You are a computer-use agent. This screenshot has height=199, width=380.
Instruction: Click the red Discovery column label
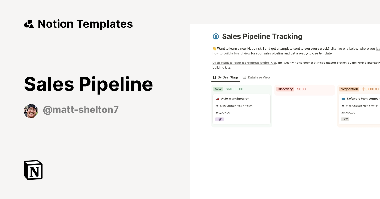(285, 89)
